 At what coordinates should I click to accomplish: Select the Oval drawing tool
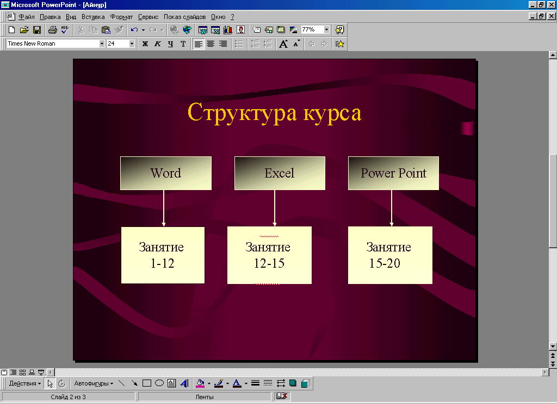tap(159, 383)
